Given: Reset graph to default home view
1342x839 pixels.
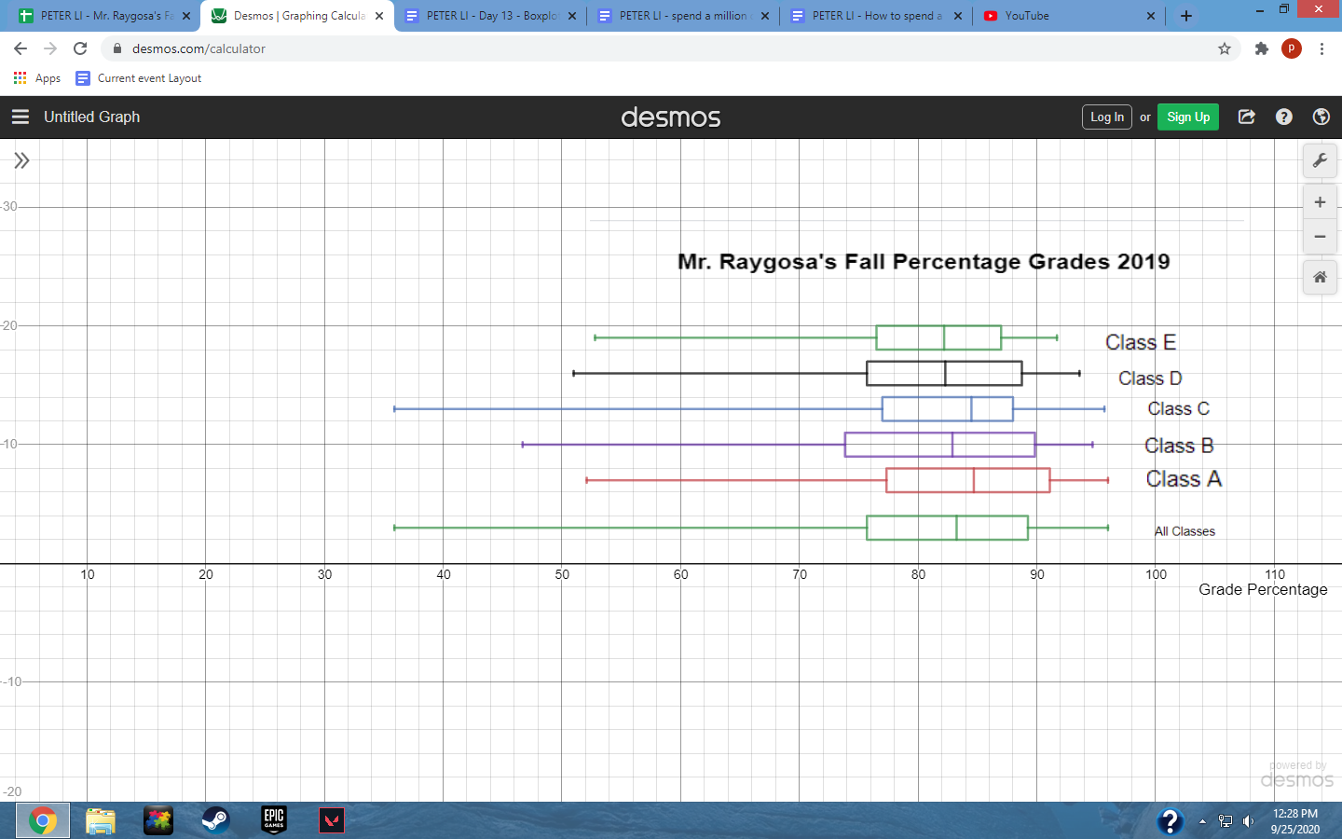Looking at the screenshot, I should pos(1320,277).
